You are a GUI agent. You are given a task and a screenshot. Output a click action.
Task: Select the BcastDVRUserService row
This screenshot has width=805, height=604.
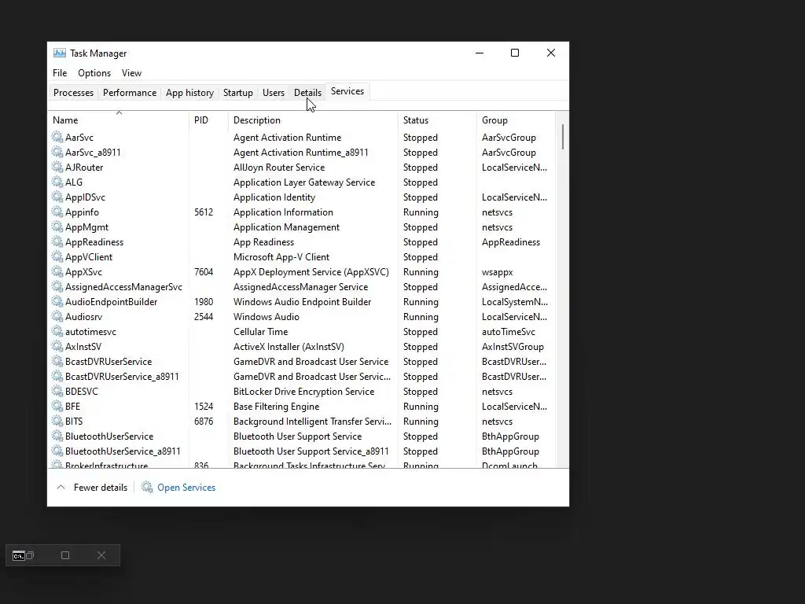302,361
